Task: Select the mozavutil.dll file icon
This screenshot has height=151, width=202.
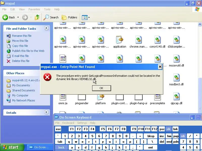Action: coord(176,59)
